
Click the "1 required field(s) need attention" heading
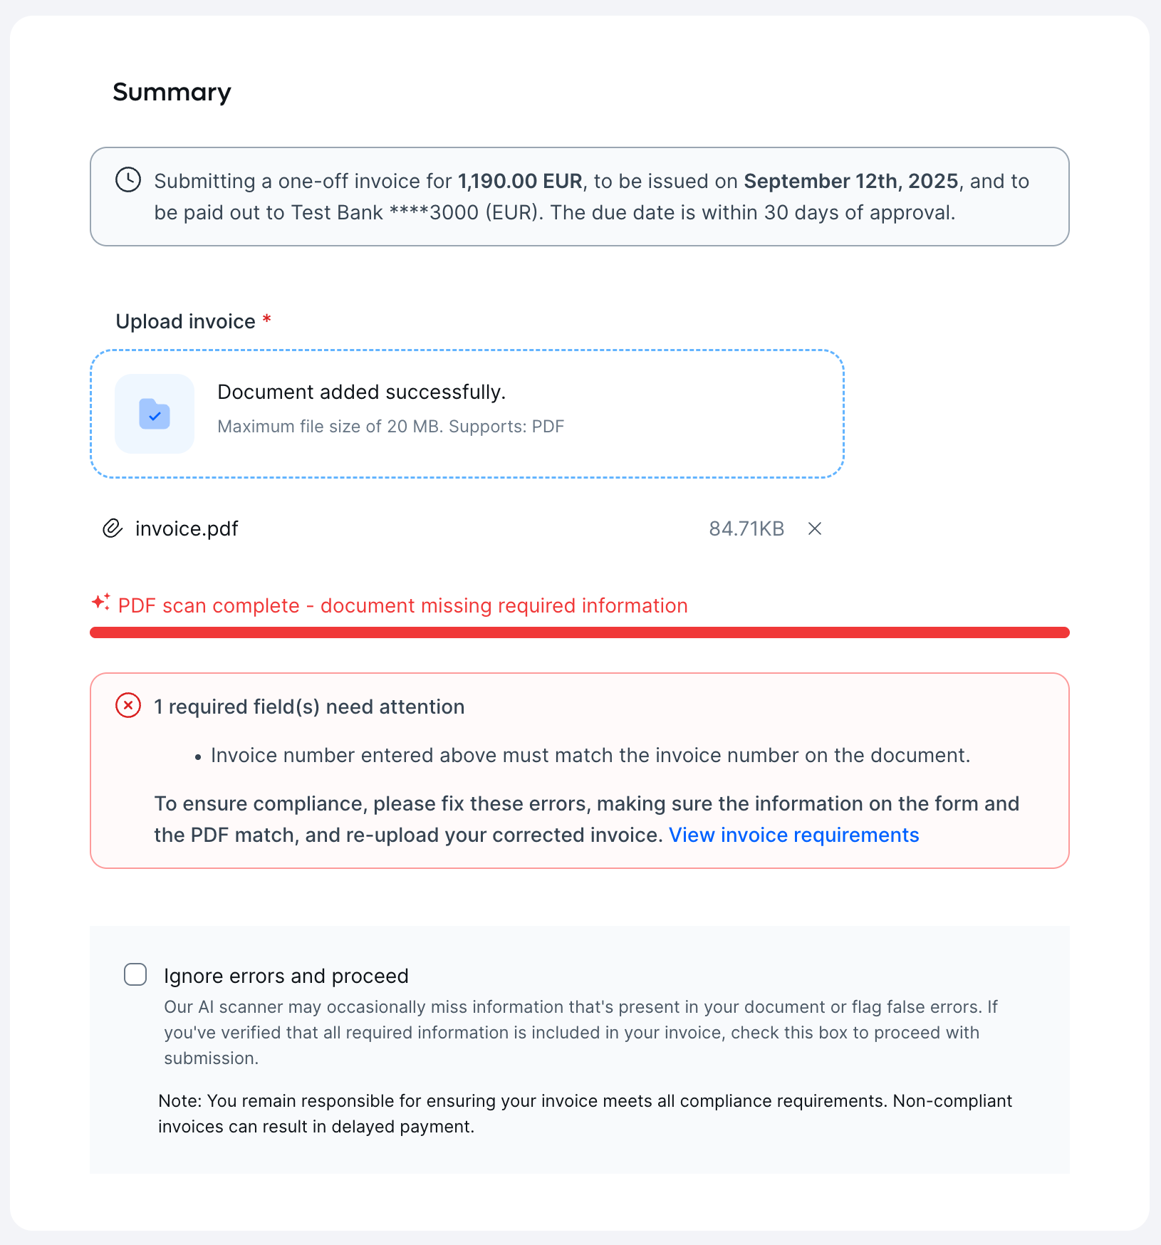point(309,707)
